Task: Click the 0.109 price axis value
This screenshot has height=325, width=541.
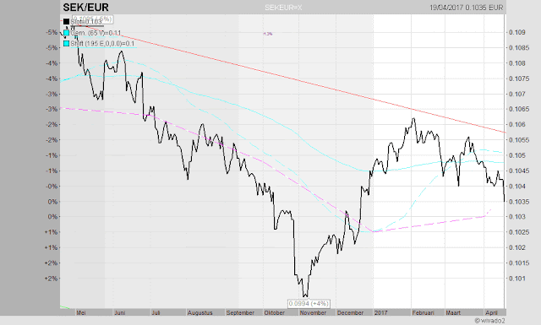Action: coord(517,32)
